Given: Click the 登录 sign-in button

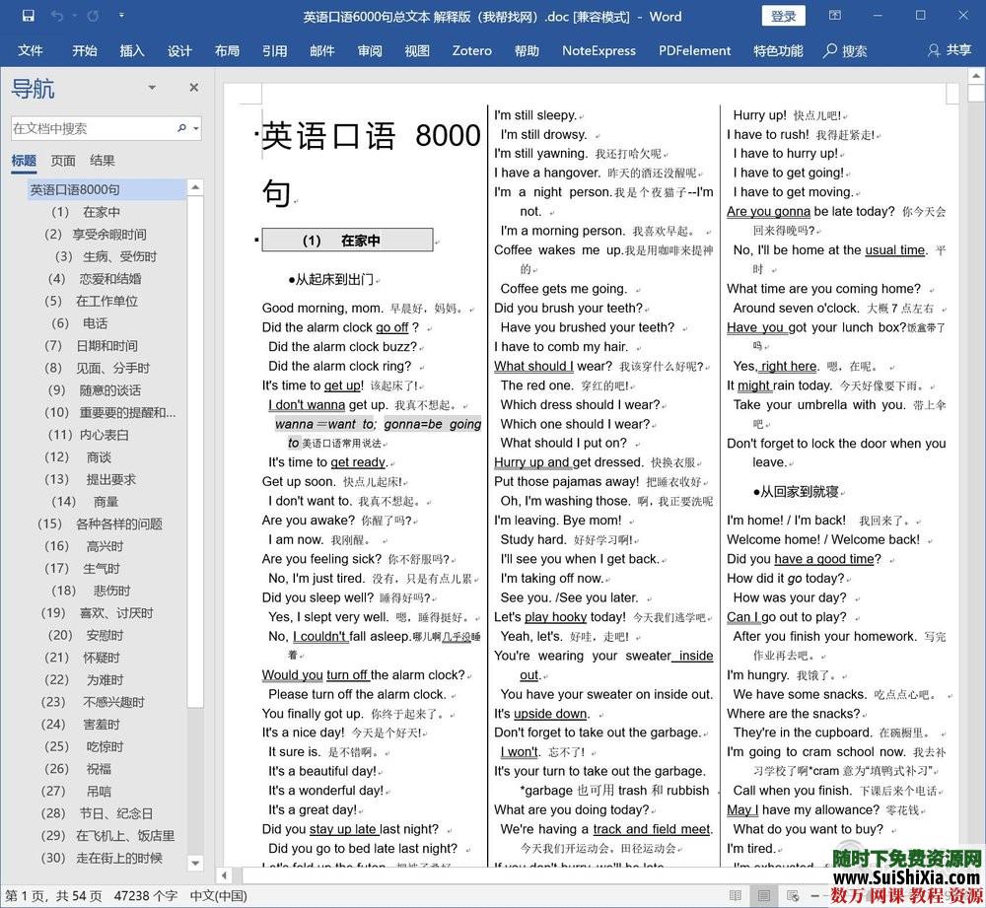Looking at the screenshot, I should 787,16.
